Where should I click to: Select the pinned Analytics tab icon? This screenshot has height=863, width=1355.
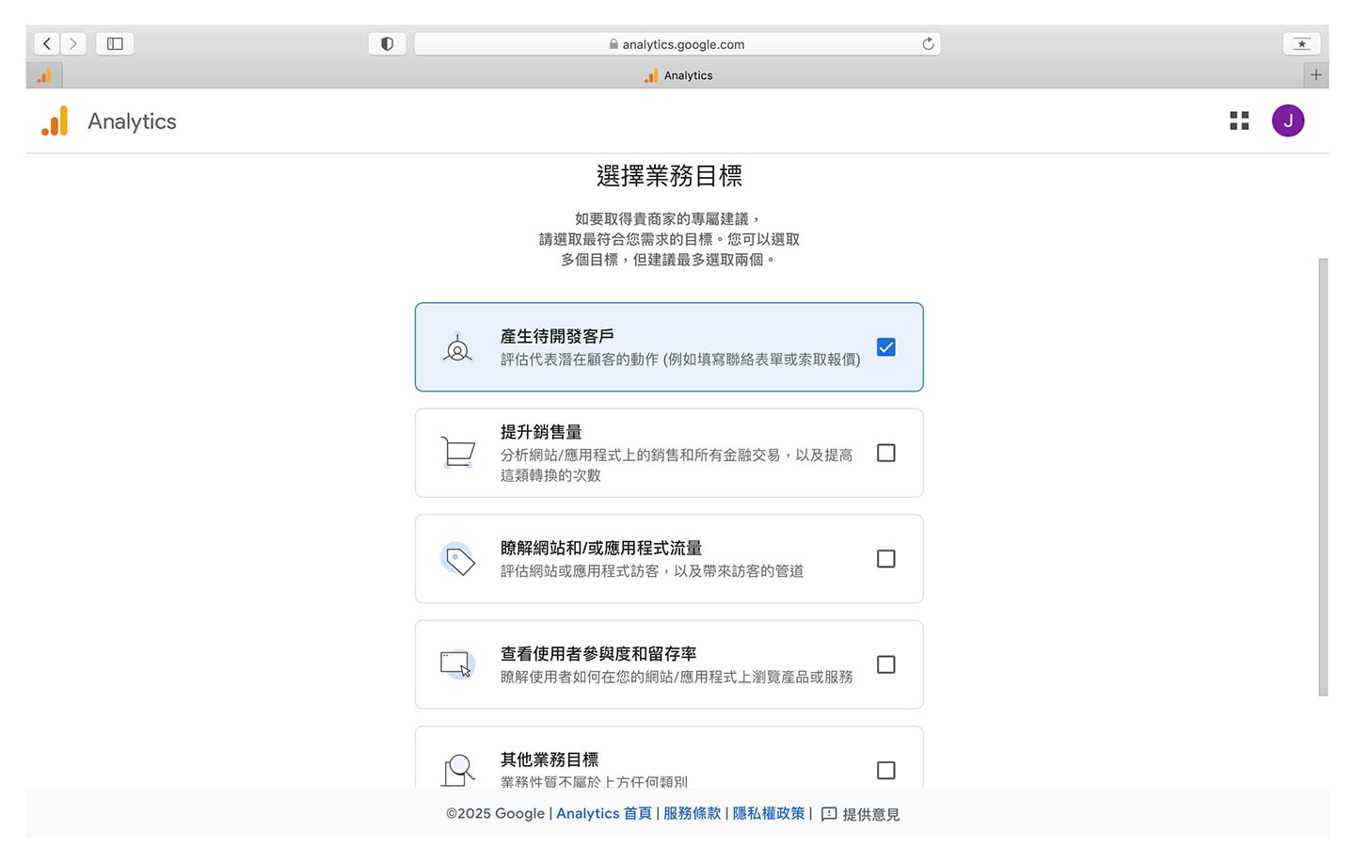tap(44, 75)
